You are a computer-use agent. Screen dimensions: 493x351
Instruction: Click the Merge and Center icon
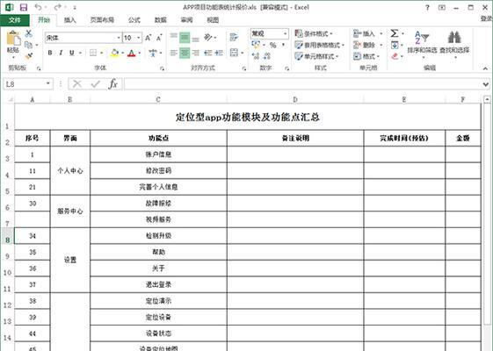[234, 53]
